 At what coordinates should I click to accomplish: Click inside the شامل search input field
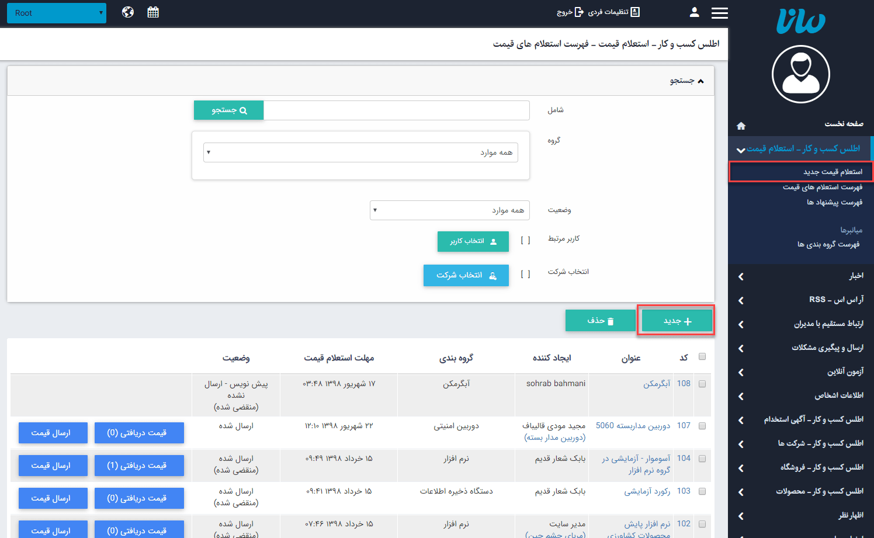397,110
